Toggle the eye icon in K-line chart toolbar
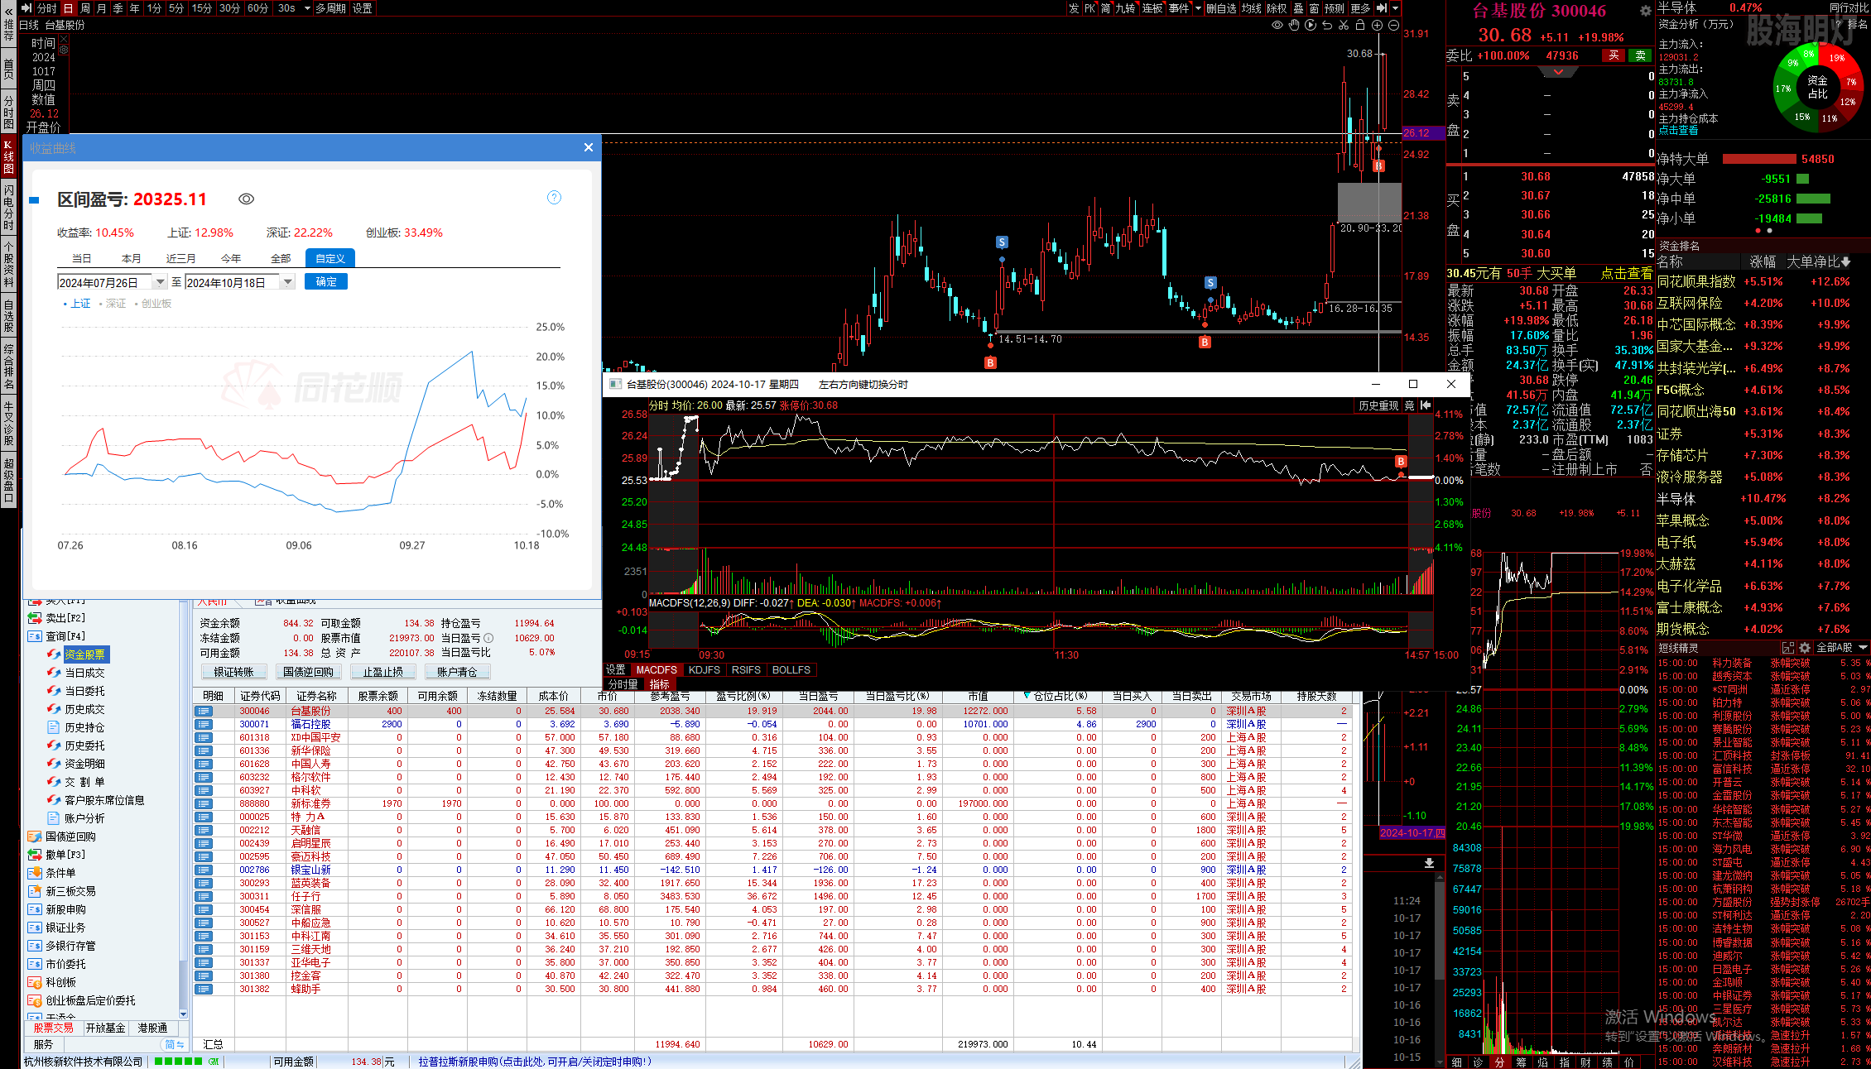 click(1277, 25)
